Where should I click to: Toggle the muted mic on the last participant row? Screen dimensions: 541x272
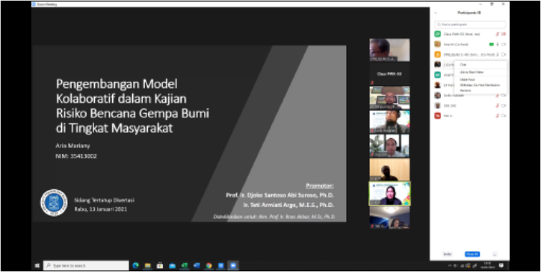(498, 116)
